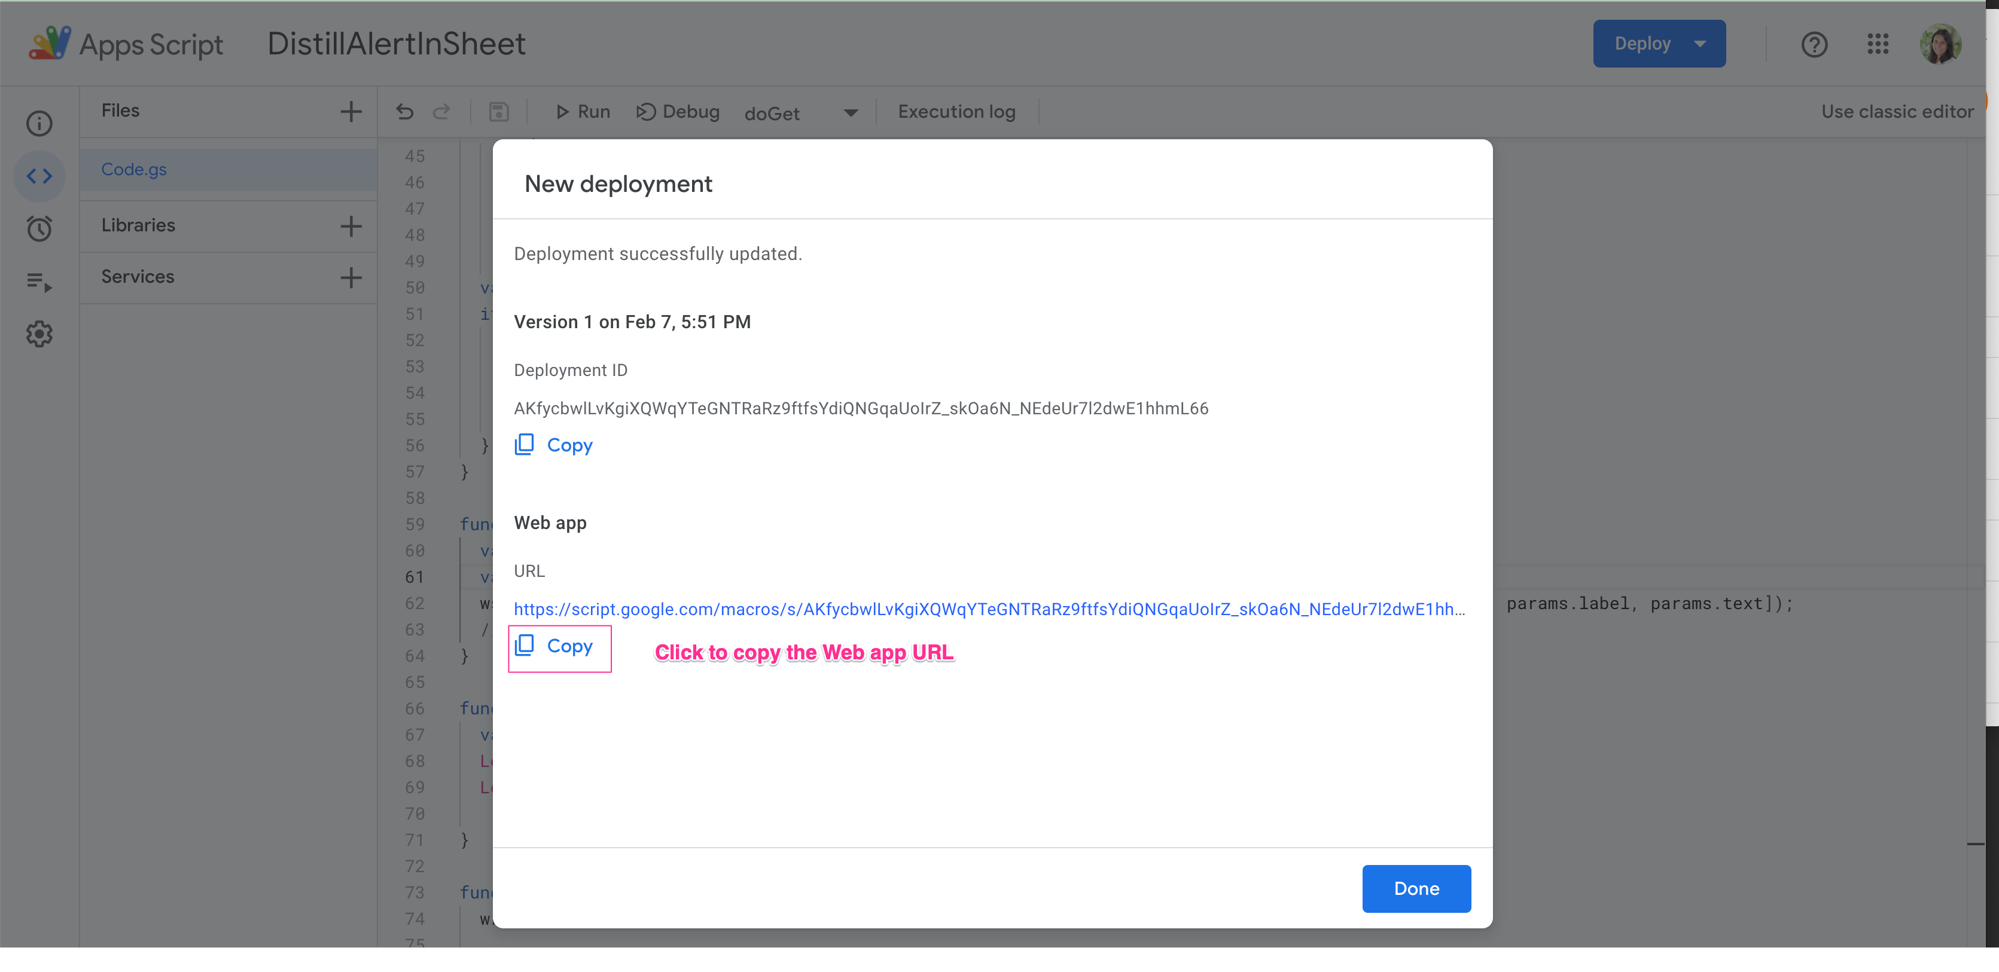This screenshot has height=972, width=1999.
Task: Open the Google apps launcher grid
Action: click(1879, 44)
